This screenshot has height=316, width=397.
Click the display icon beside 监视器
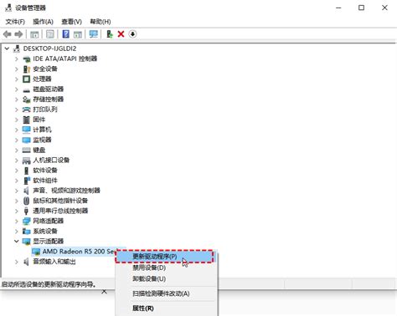27,140
